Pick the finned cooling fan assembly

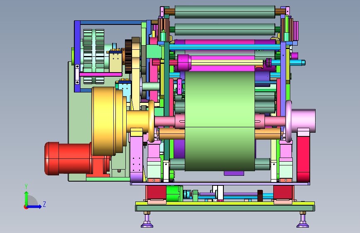click(x=94, y=56)
